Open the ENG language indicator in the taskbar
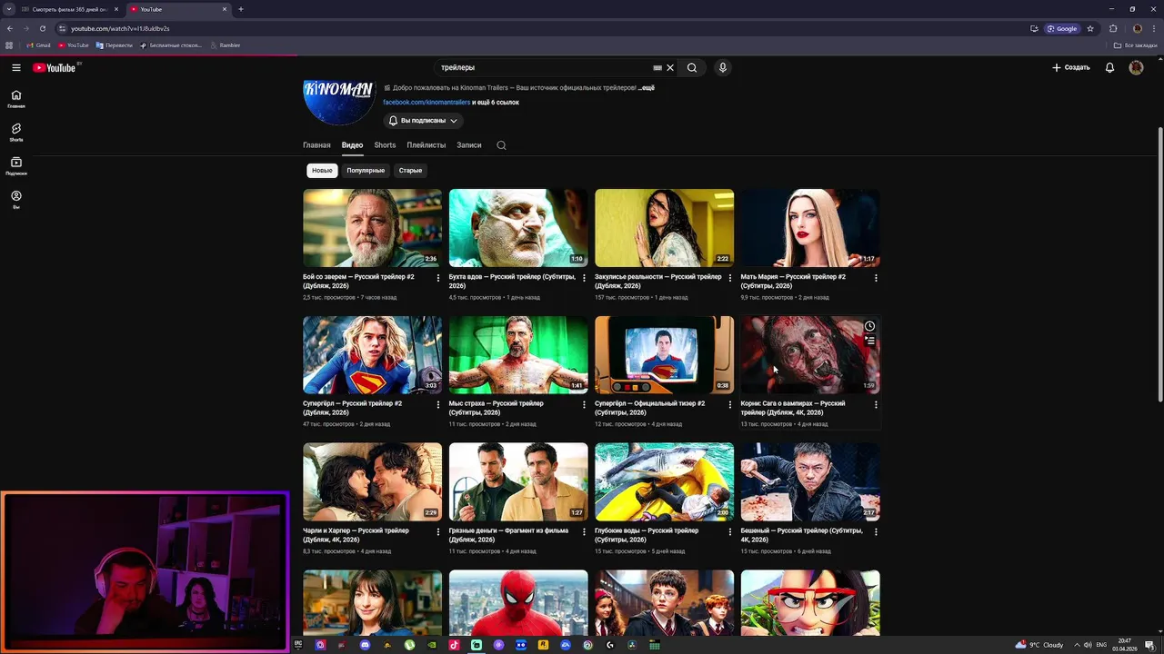Image resolution: width=1164 pixels, height=654 pixels. (x=1101, y=645)
